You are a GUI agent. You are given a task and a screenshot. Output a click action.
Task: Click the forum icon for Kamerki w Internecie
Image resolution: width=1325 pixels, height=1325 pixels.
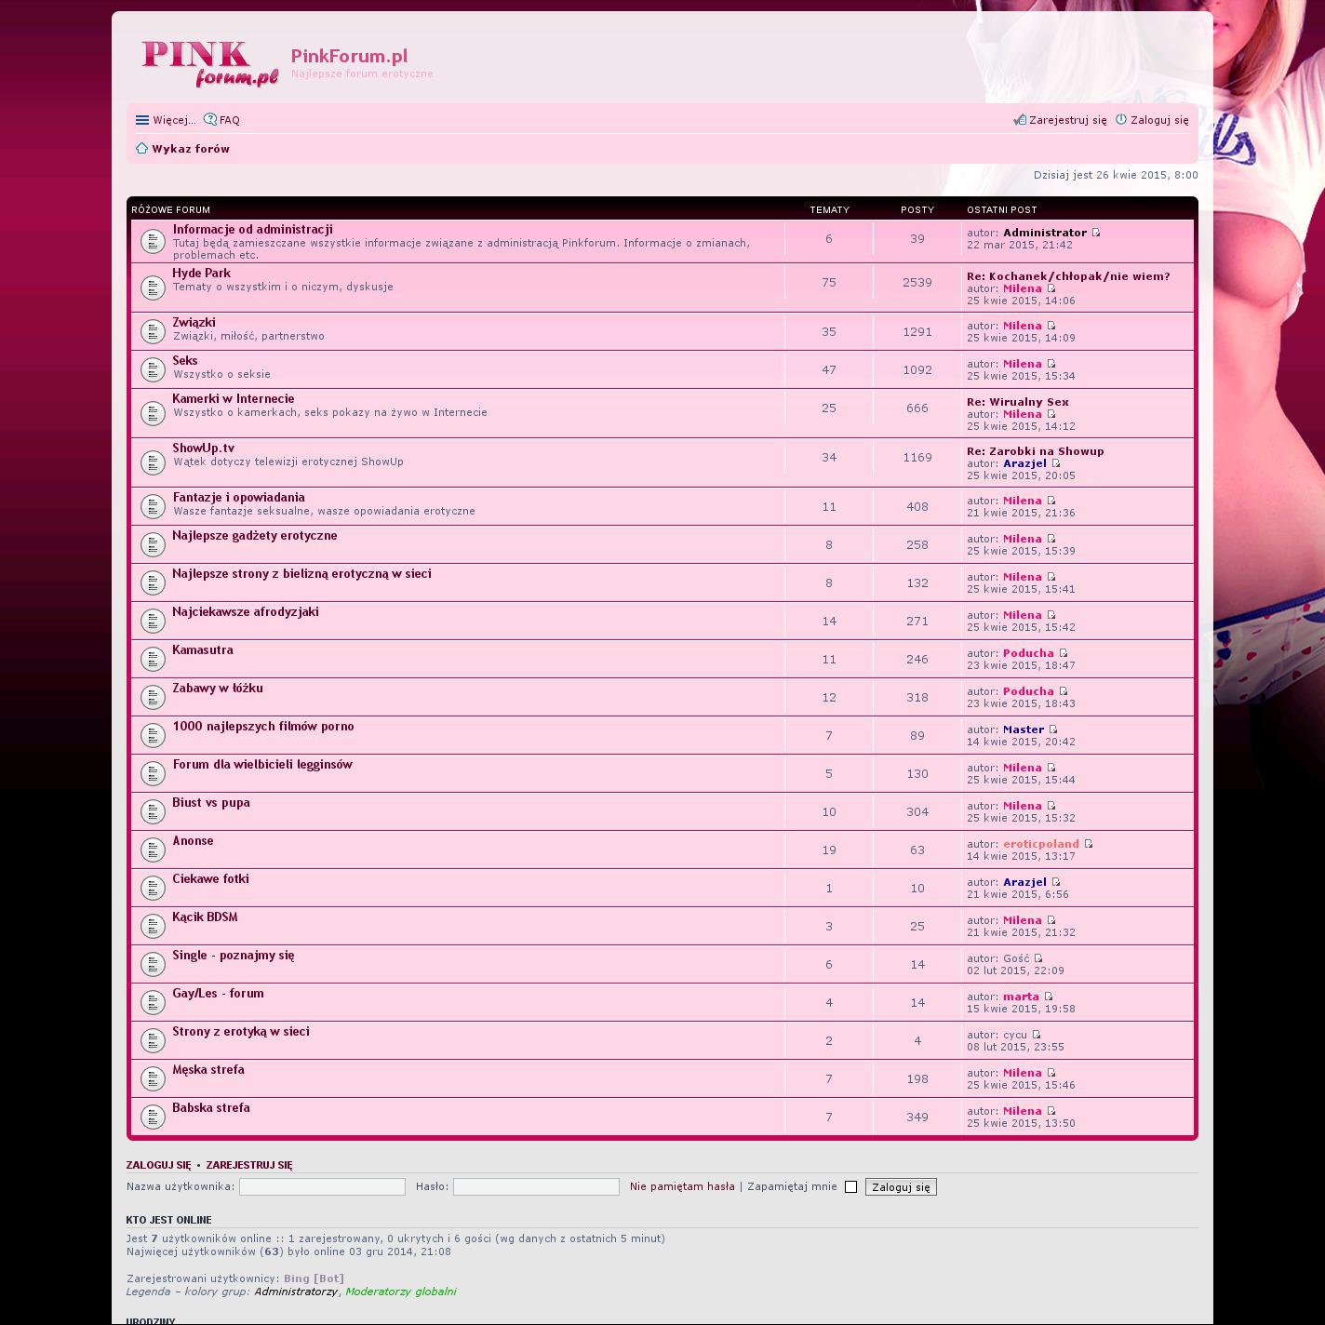[x=153, y=412]
